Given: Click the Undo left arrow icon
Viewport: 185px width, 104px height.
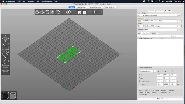Looking at the screenshot, I should (95, 12).
